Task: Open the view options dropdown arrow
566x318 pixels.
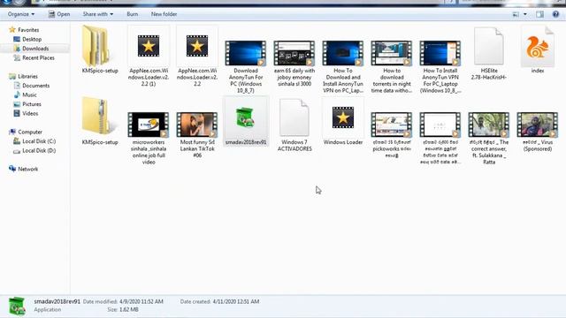Action: click(x=525, y=14)
